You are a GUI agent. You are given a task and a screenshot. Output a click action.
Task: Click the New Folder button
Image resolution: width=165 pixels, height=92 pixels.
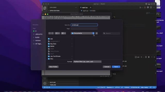click(53, 67)
